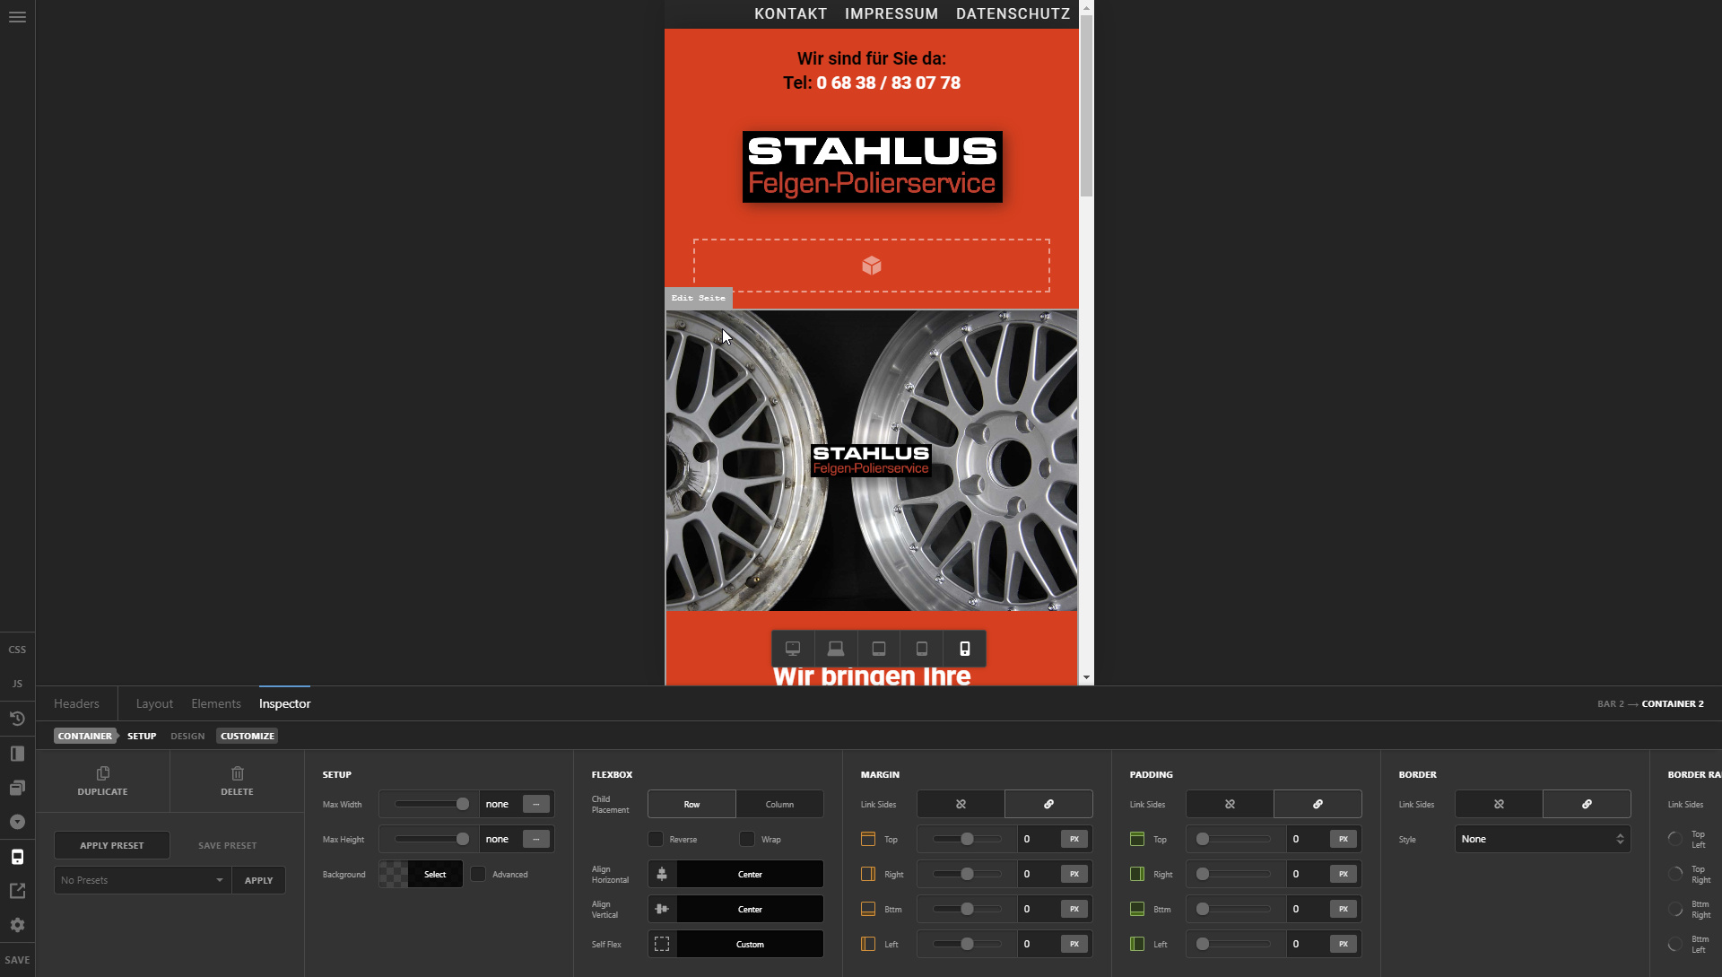The width and height of the screenshot is (1722, 977).
Task: Click the settings gear icon in the sidebar
Action: pos(17,925)
